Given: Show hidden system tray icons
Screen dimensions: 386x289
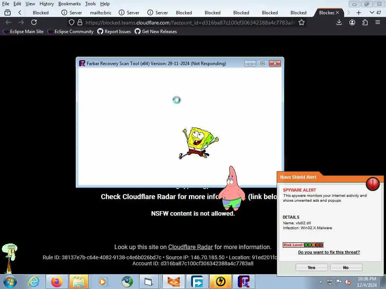Looking at the screenshot, I should coord(320,282).
